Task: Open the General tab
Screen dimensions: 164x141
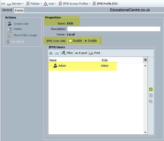Action: click(x=7, y=10)
